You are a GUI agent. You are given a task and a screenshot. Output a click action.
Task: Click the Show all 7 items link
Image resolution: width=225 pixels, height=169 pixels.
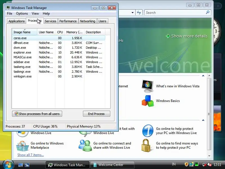(31, 155)
